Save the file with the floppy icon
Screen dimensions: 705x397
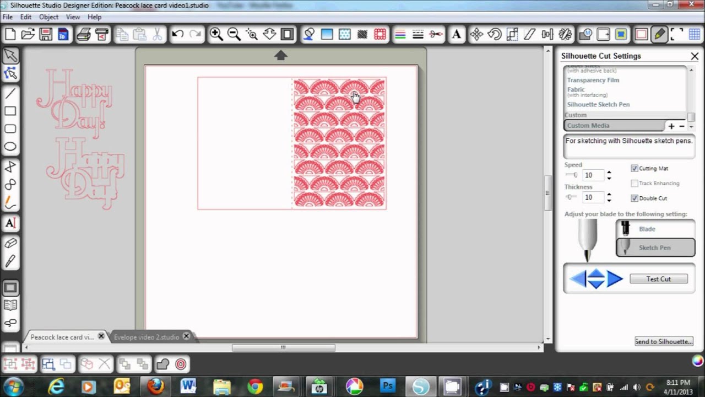pyautogui.click(x=45, y=34)
